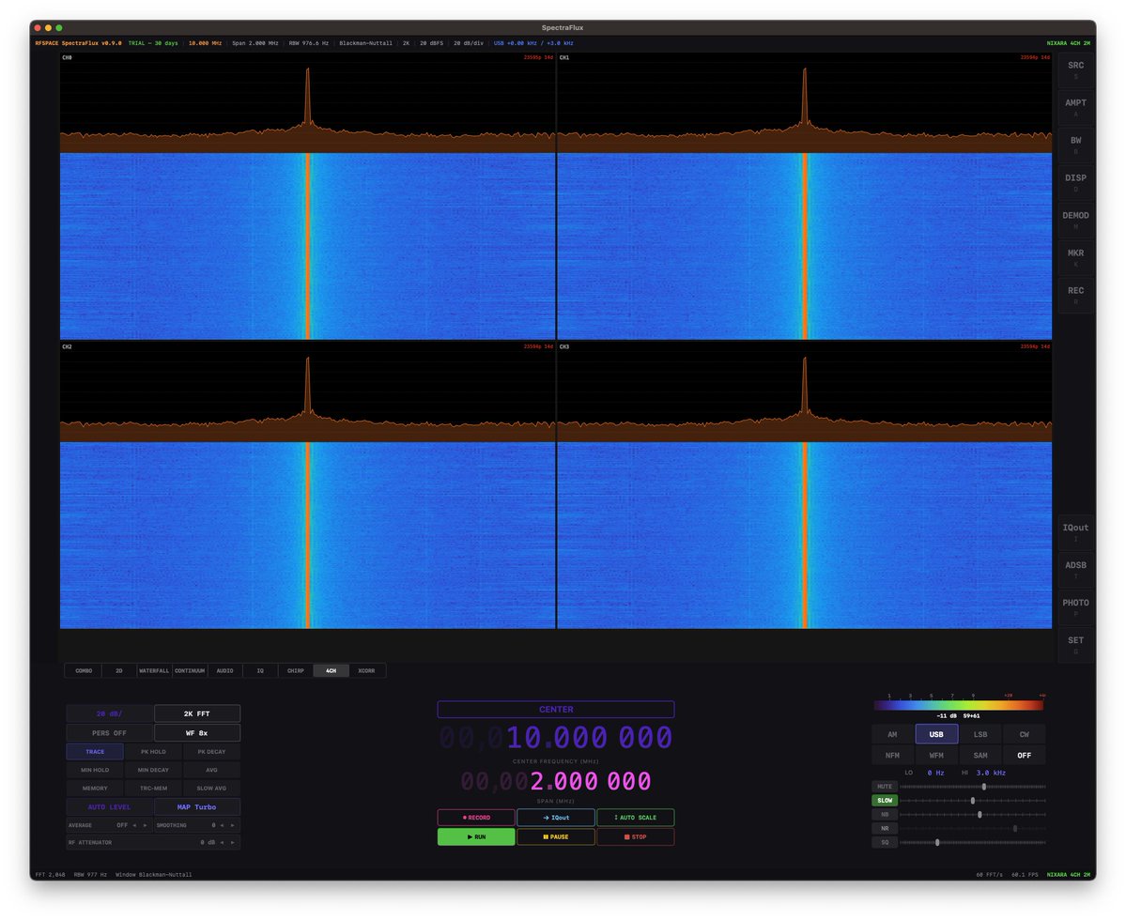The height and width of the screenshot is (920, 1126).
Task: Enable PK HOLD trace mode
Action: [x=153, y=751]
